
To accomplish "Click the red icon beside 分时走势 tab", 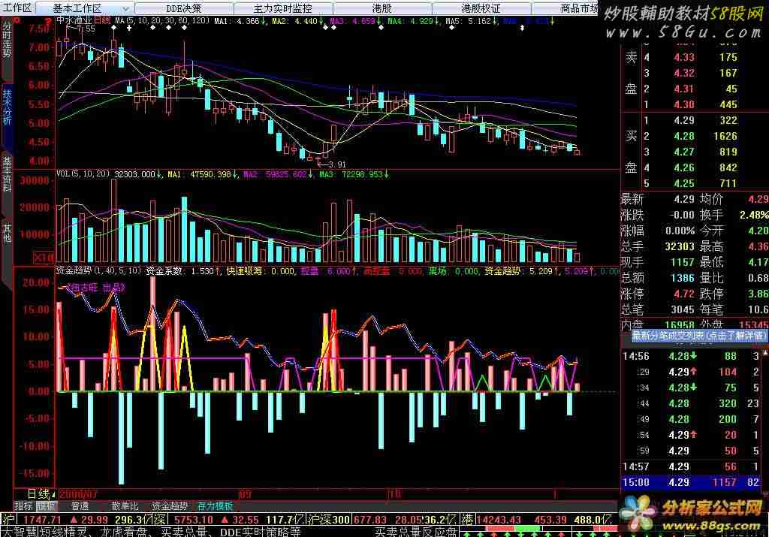I will click(x=17, y=20).
